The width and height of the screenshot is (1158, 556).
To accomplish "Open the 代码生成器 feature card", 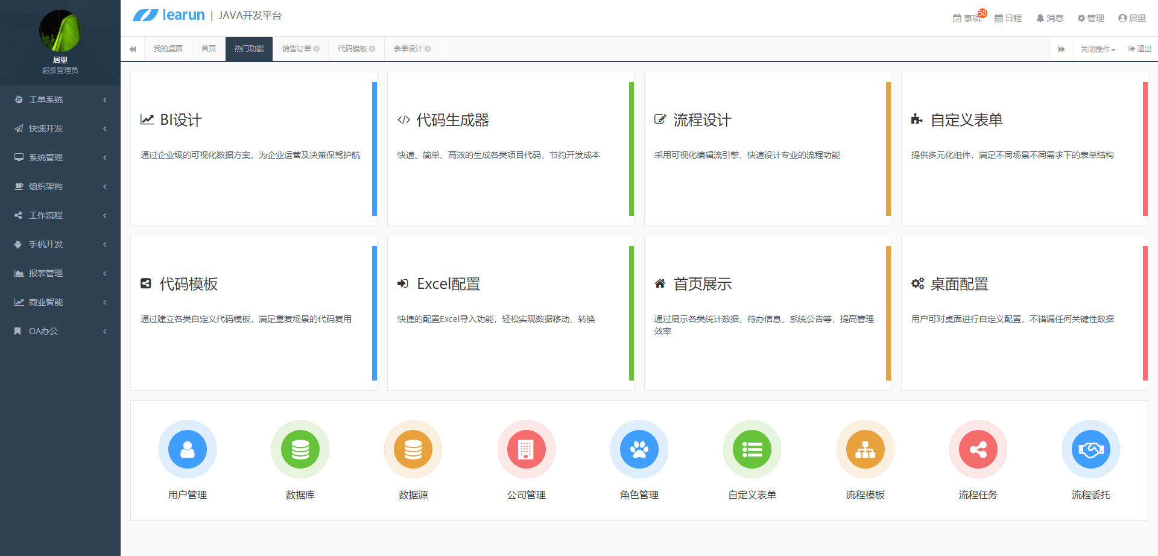I will point(510,148).
